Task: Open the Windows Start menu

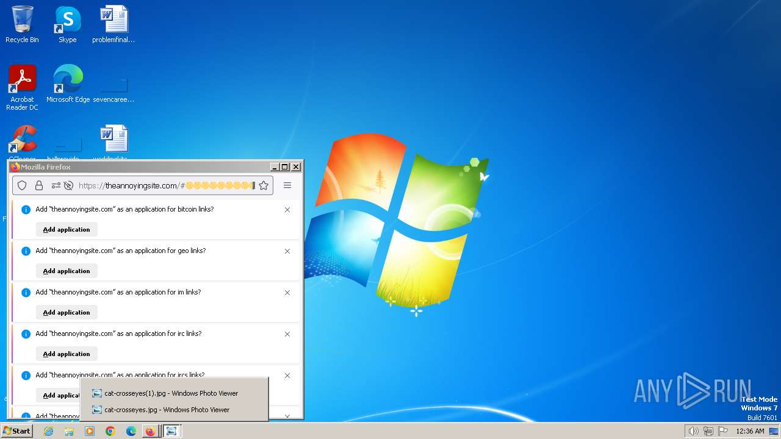Action: point(16,431)
